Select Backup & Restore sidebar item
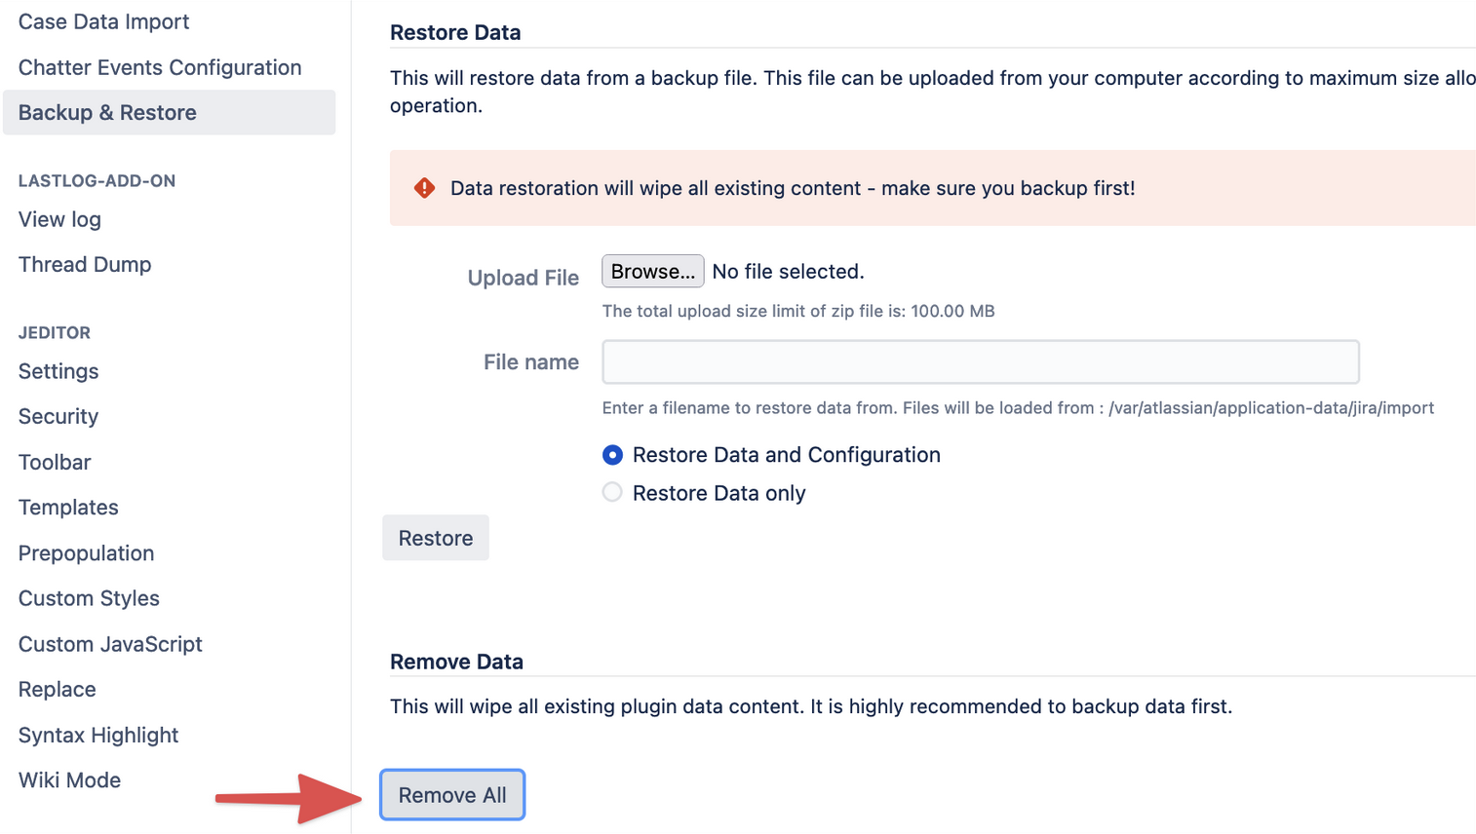The width and height of the screenshot is (1476, 834). (x=107, y=113)
